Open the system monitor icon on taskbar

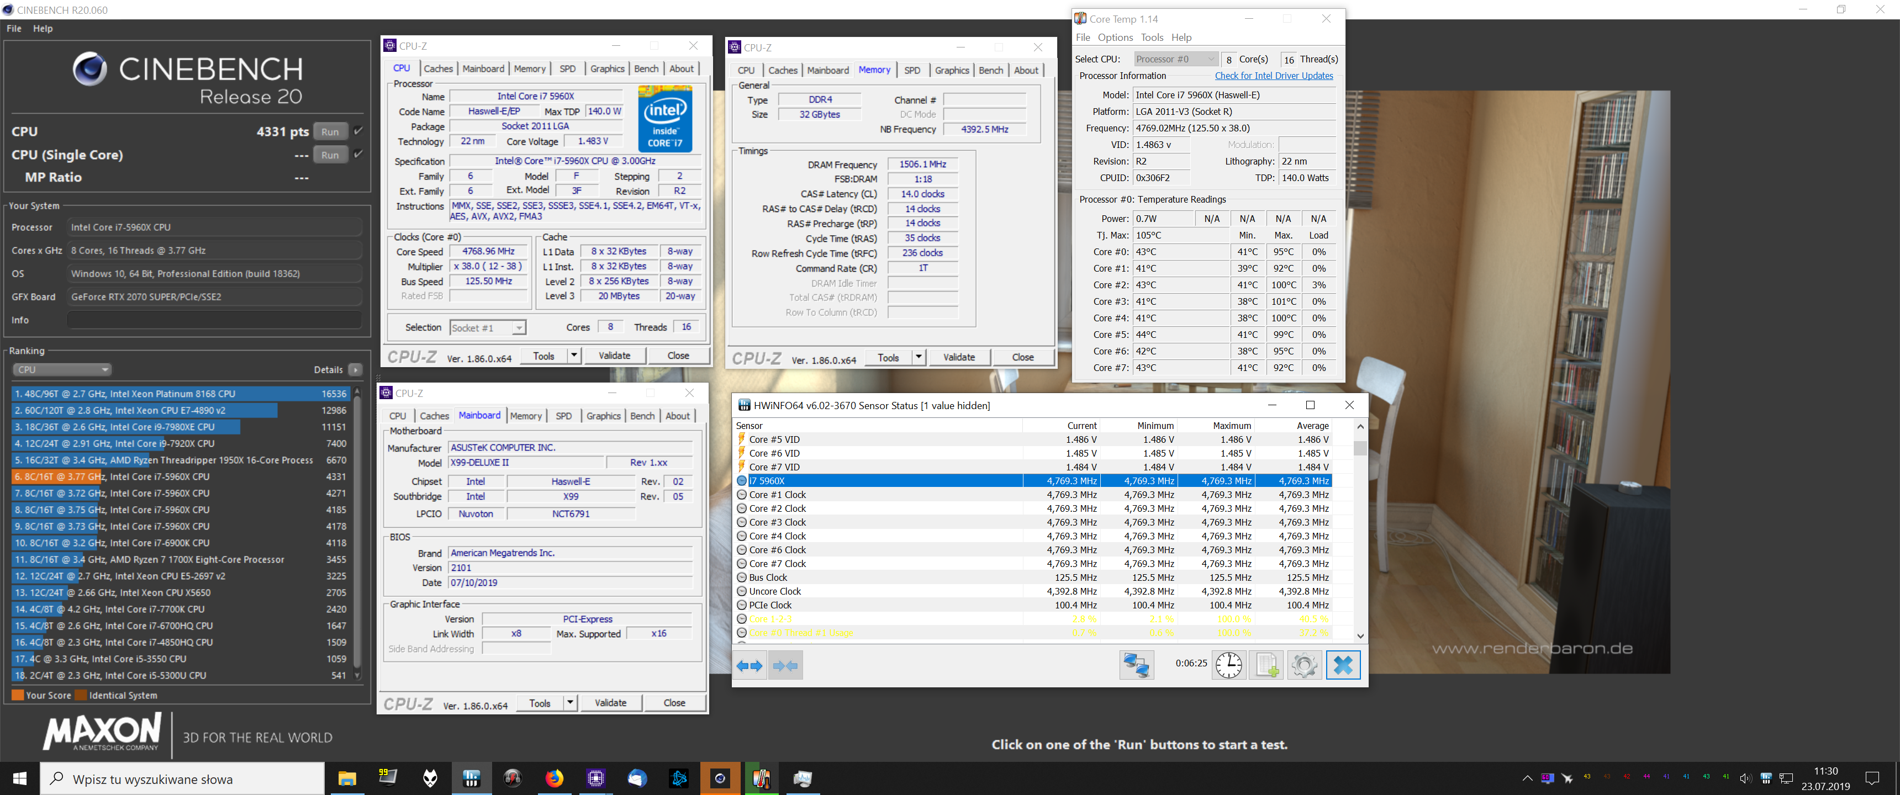(x=803, y=778)
